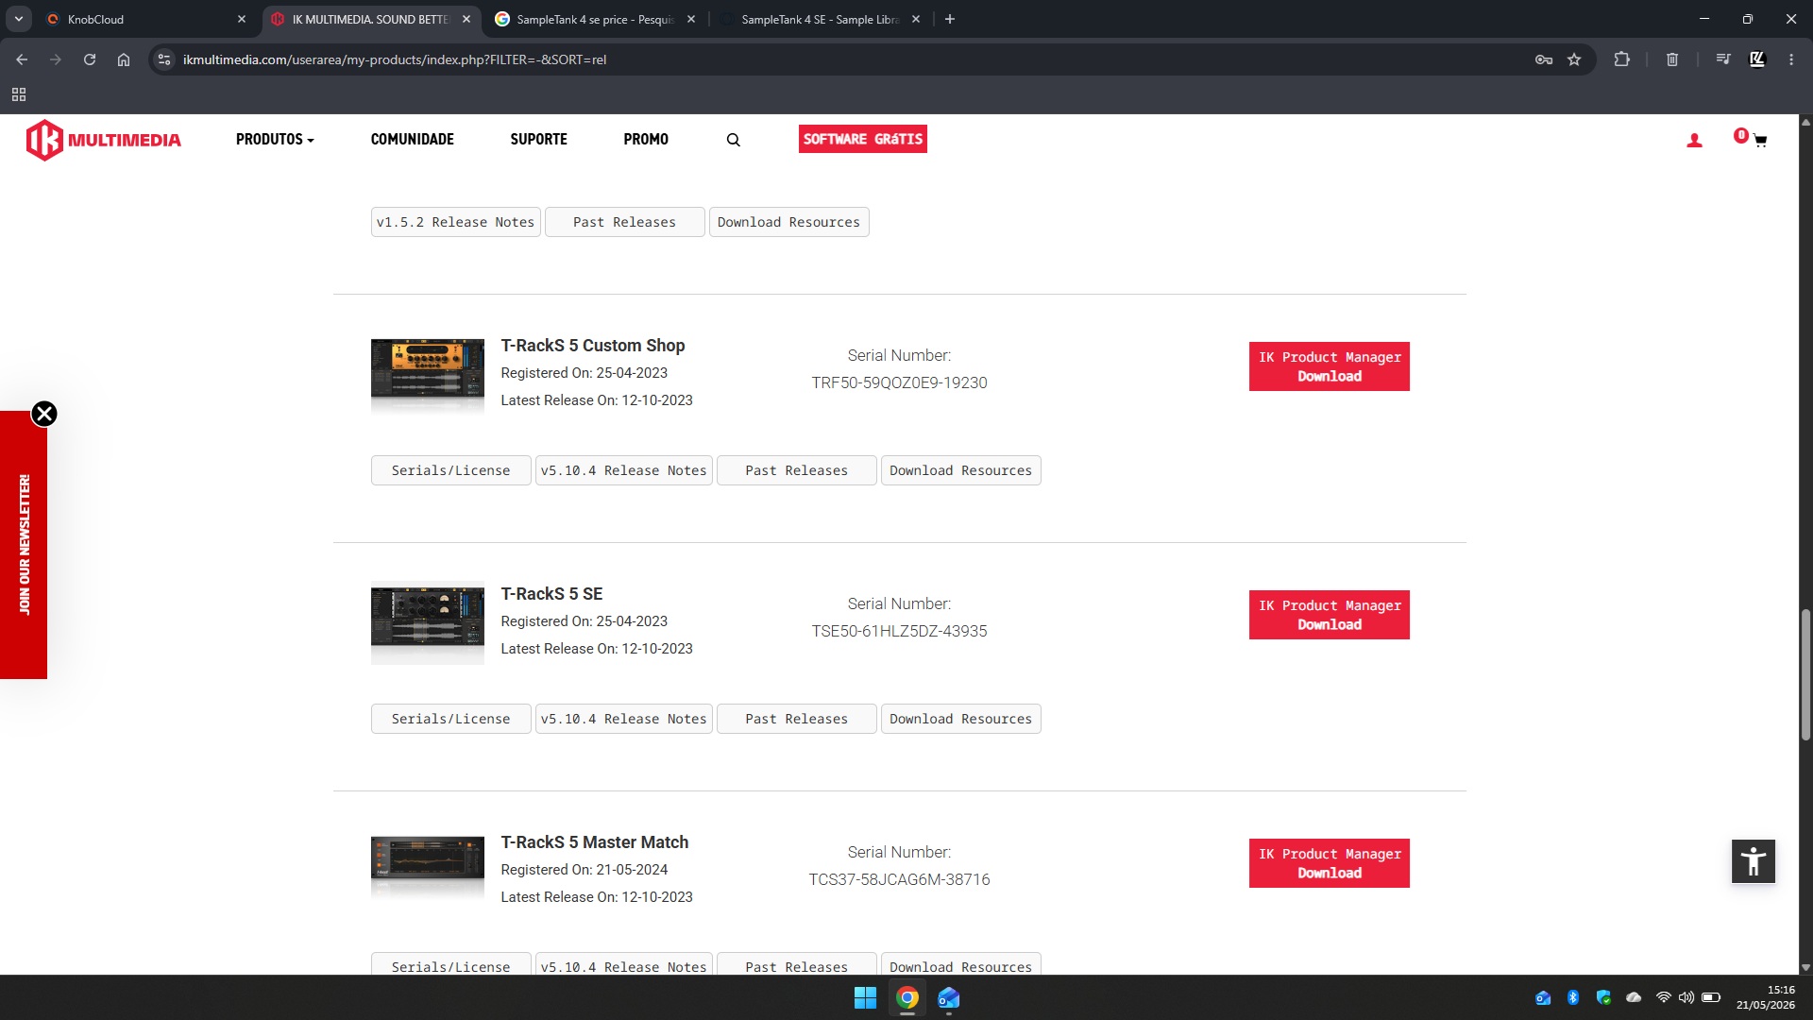The height and width of the screenshot is (1020, 1813).
Task: View site information icon in address bar
Action: (164, 59)
